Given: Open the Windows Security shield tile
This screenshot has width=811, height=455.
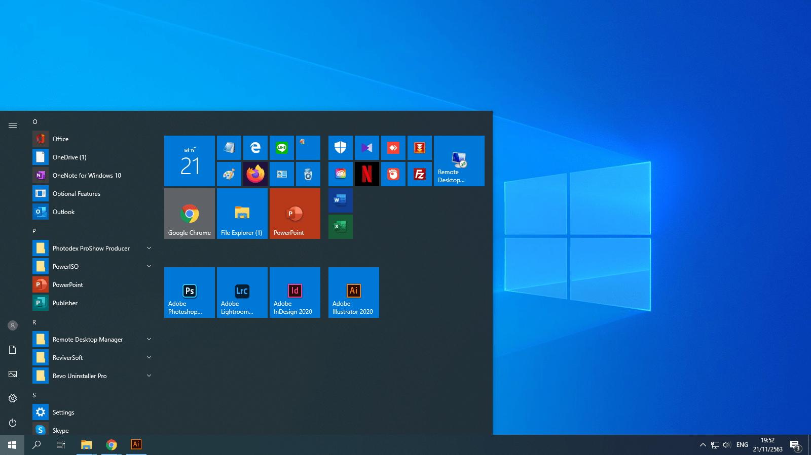Looking at the screenshot, I should [x=341, y=148].
